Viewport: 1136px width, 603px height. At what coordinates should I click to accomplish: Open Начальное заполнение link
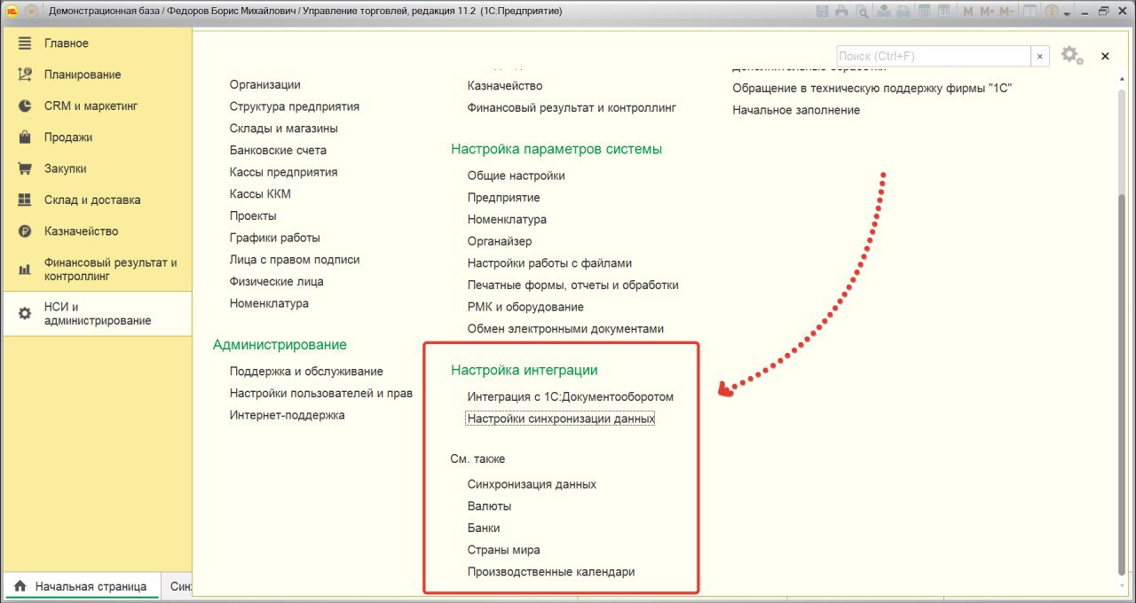[x=796, y=110]
